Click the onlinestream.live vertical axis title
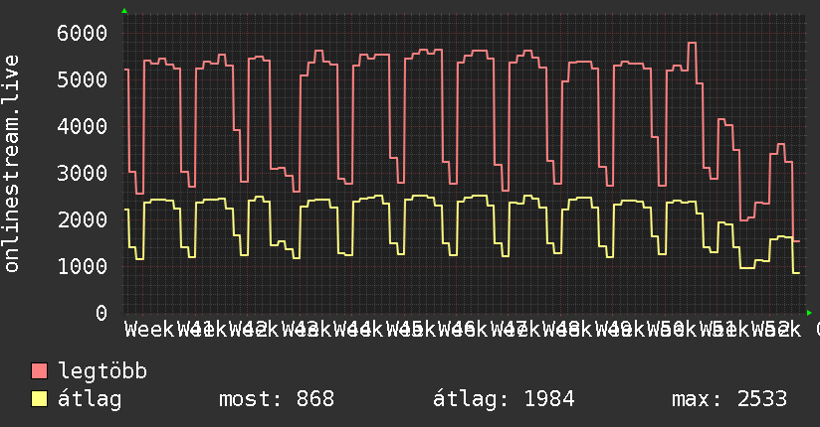The image size is (820, 427). 12,164
